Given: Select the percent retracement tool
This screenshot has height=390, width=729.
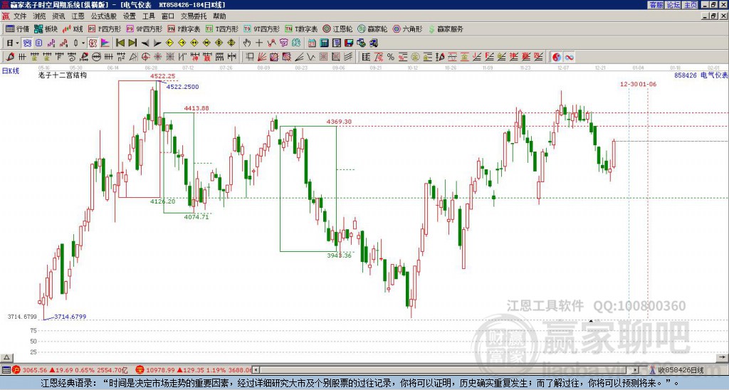Looking at the screenshot, I should (x=391, y=57).
